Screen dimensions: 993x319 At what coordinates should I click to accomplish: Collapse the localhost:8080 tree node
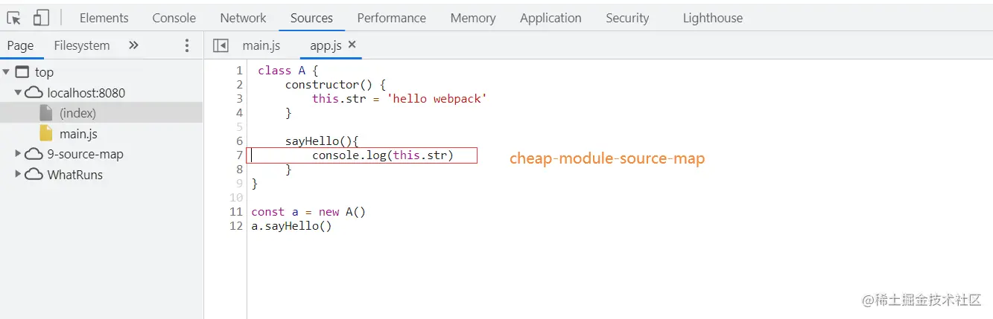19,93
